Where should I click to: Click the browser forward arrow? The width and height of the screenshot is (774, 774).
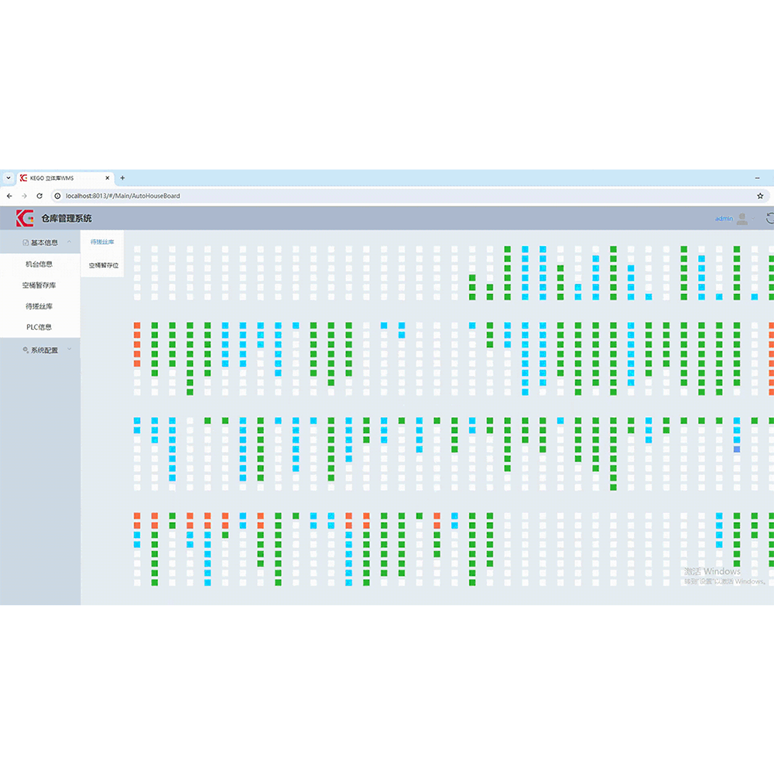[24, 196]
